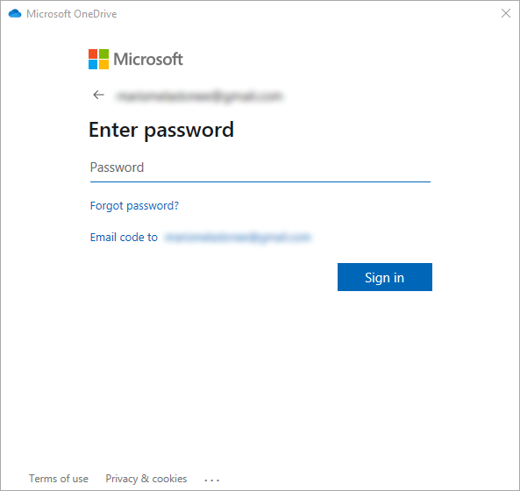Open more options via the ellipsis icon
Image resolution: width=520 pixels, height=491 pixels.
pos(211,480)
